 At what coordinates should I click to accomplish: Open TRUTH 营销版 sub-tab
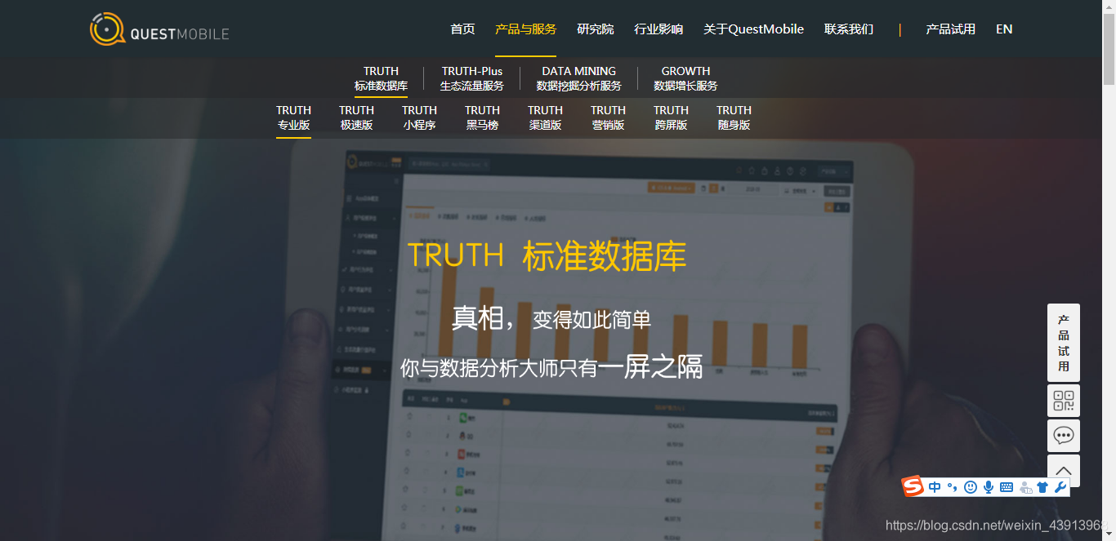(x=608, y=118)
